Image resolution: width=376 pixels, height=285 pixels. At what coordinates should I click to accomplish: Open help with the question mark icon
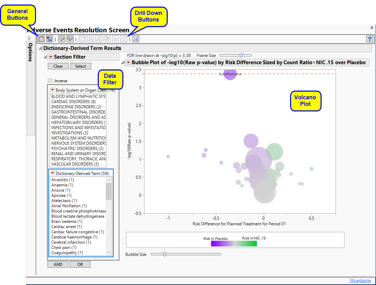pos(369,39)
